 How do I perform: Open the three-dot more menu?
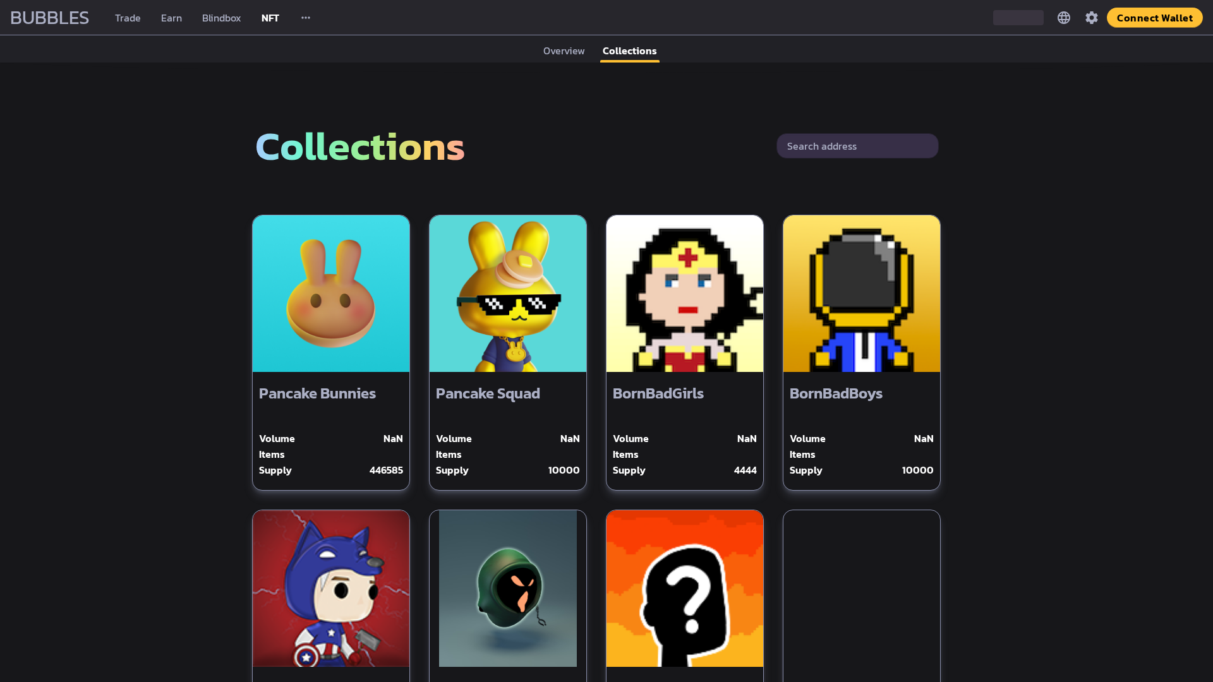click(x=306, y=18)
